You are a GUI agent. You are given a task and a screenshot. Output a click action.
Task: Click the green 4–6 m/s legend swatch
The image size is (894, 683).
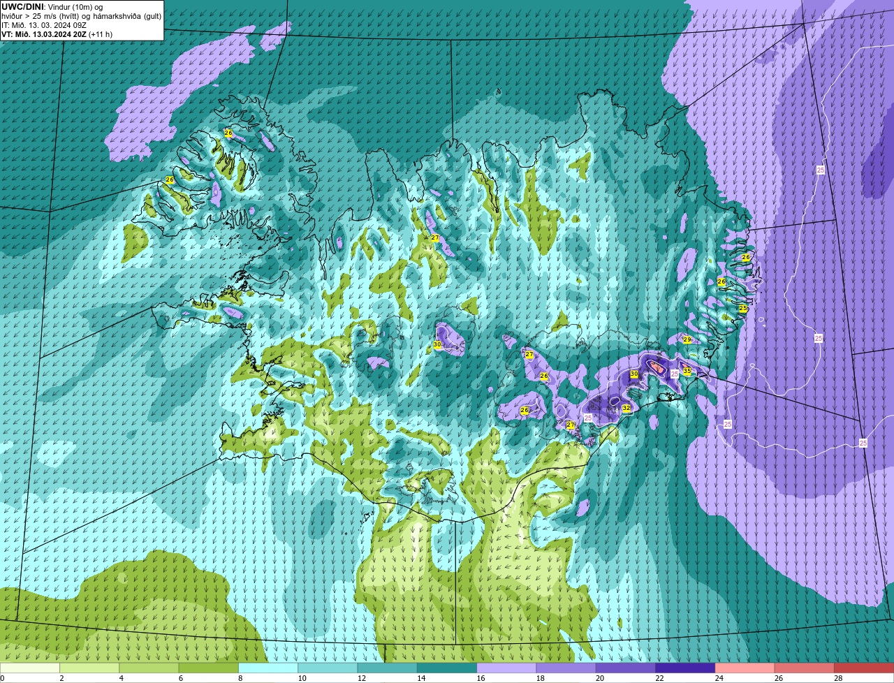[149, 668]
